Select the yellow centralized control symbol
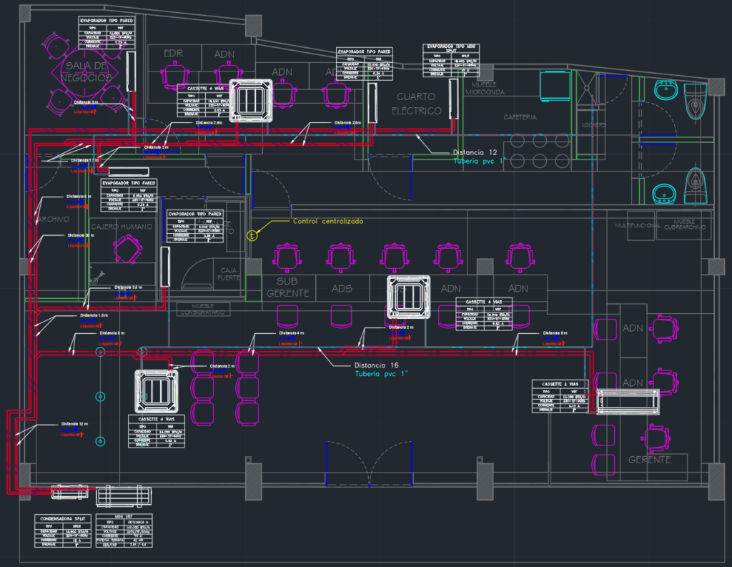 pyautogui.click(x=251, y=234)
